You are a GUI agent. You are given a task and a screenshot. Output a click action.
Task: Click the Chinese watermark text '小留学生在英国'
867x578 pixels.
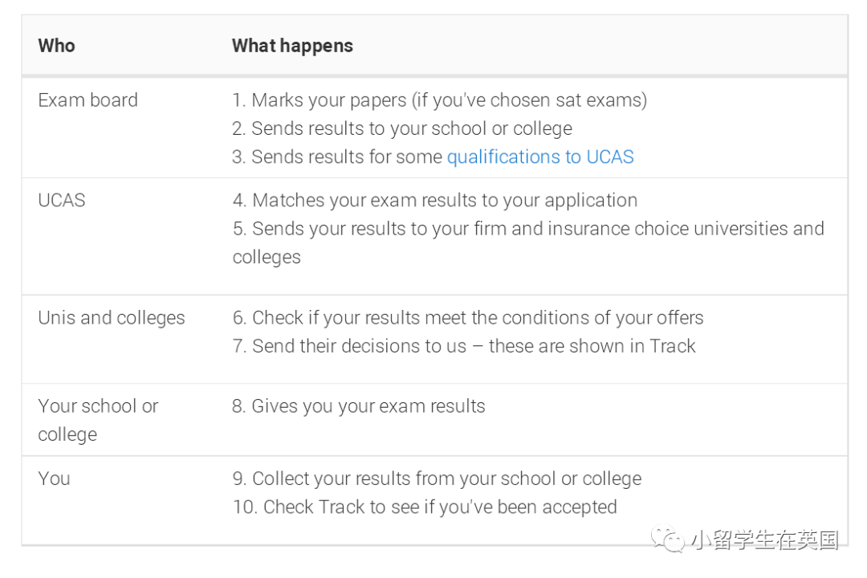(765, 539)
